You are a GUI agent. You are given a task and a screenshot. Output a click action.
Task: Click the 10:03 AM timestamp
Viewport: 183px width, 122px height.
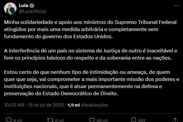(x=14, y=105)
